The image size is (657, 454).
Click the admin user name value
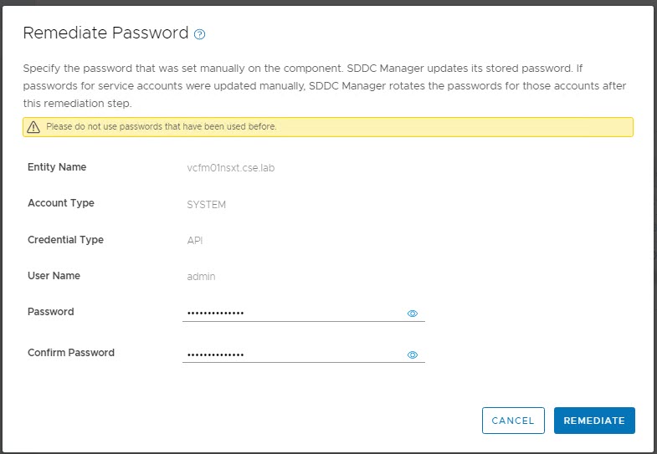(x=201, y=277)
